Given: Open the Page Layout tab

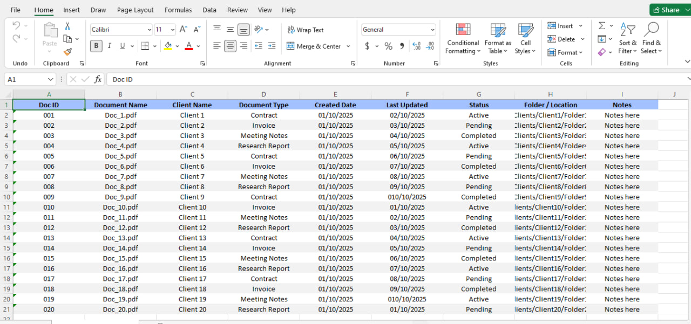Looking at the screenshot, I should [135, 10].
